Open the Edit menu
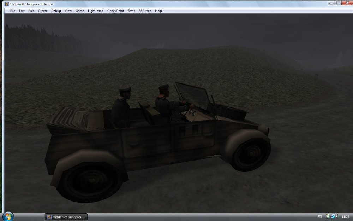 pos(22,11)
